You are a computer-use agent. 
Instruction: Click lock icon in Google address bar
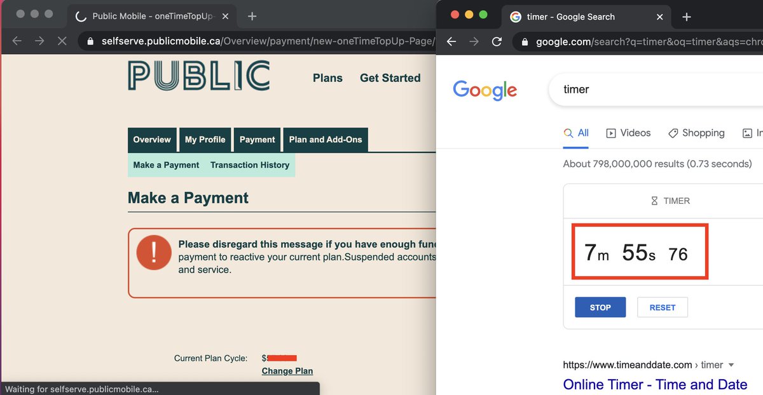525,42
